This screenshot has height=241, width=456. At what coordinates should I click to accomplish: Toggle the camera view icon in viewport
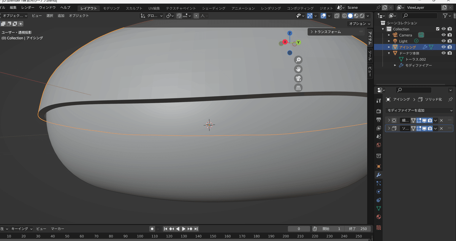point(299,79)
